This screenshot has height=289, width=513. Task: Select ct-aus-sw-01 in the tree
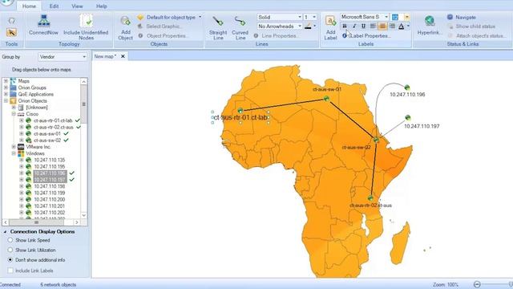47,134
